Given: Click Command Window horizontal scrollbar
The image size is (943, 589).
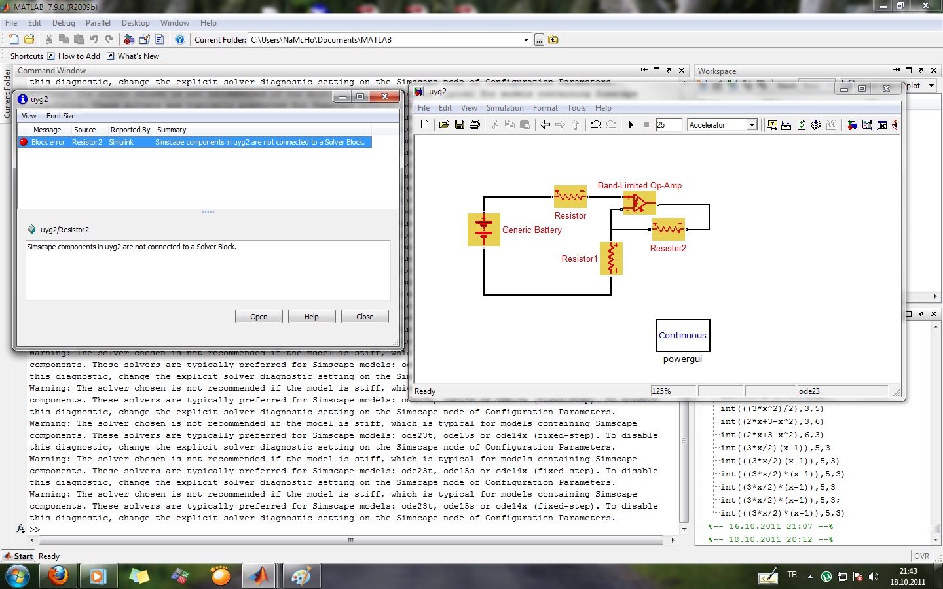Looking at the screenshot, I should tap(351, 540).
